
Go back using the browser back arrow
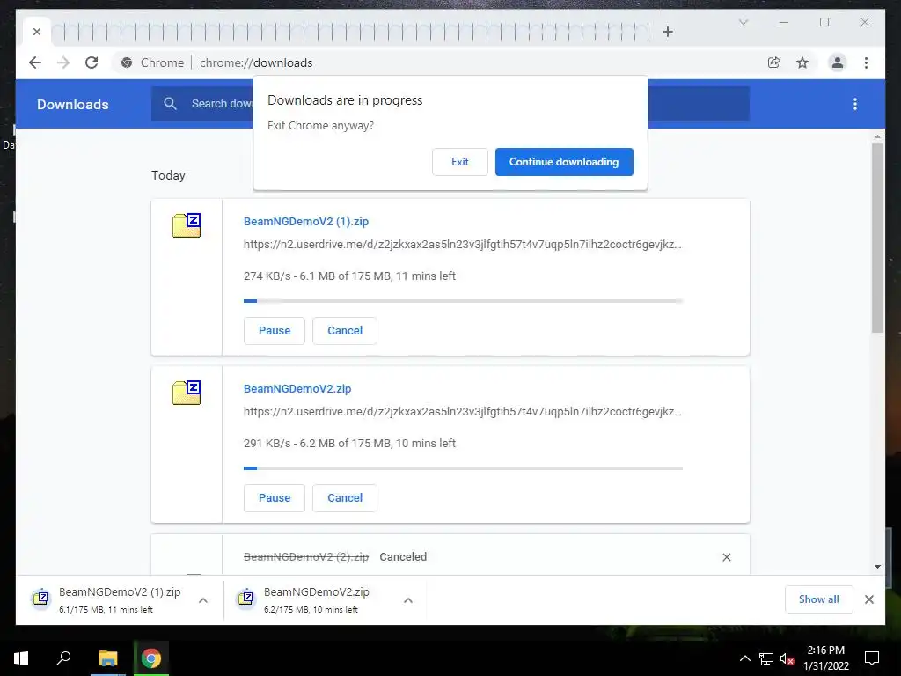(x=35, y=62)
